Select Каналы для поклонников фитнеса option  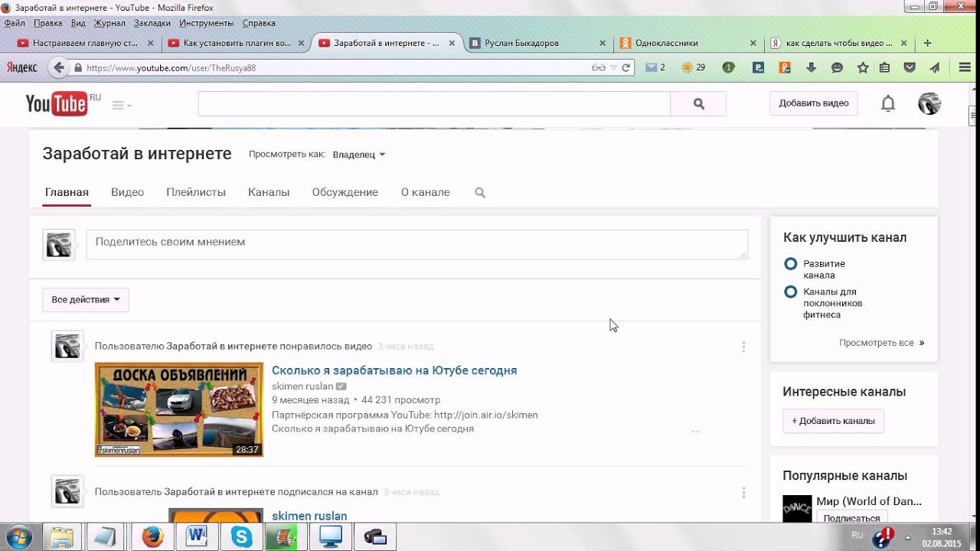click(x=791, y=292)
